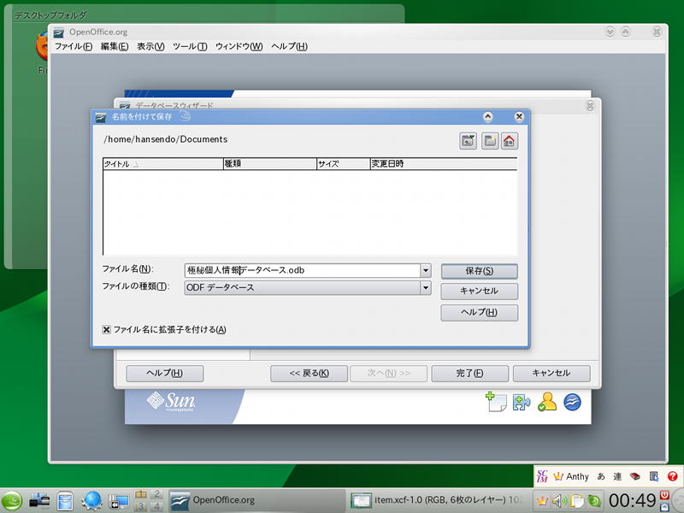Viewport: 684px width, 513px height.
Task: Go to the default home directory icon
Action: tap(510, 141)
